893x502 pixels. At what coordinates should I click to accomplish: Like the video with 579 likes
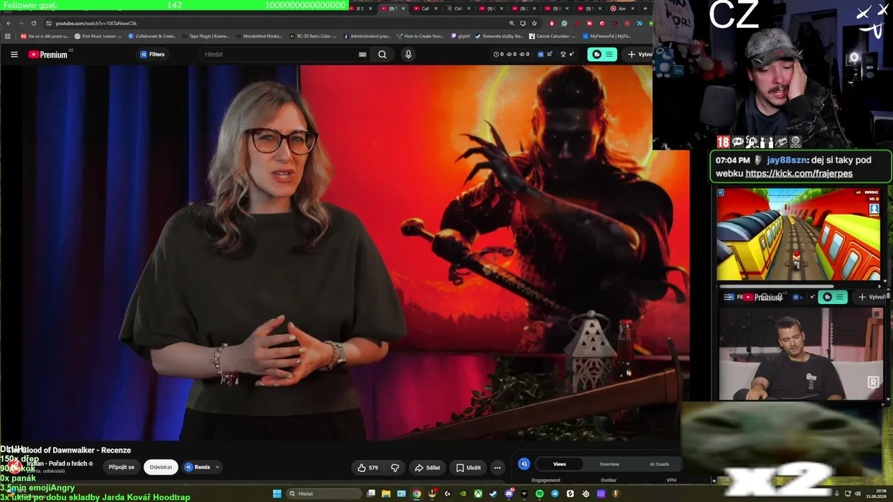[x=368, y=468]
